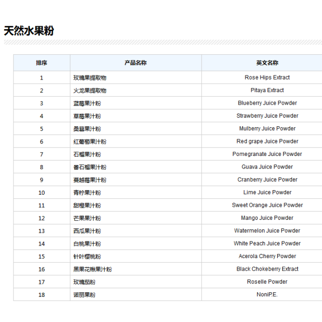Image resolution: width=322 pixels, height=322 pixels.
Task: Select the 排序 column header
Action: point(42,63)
